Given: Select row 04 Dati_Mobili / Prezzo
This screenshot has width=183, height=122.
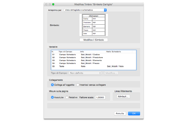Looking at the screenshot, I should point(94,63).
